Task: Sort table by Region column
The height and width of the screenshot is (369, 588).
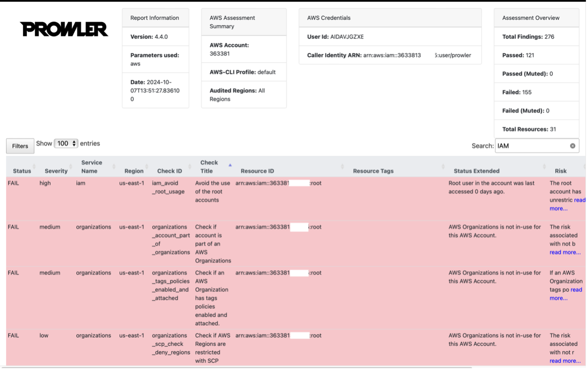Action: pos(134,171)
